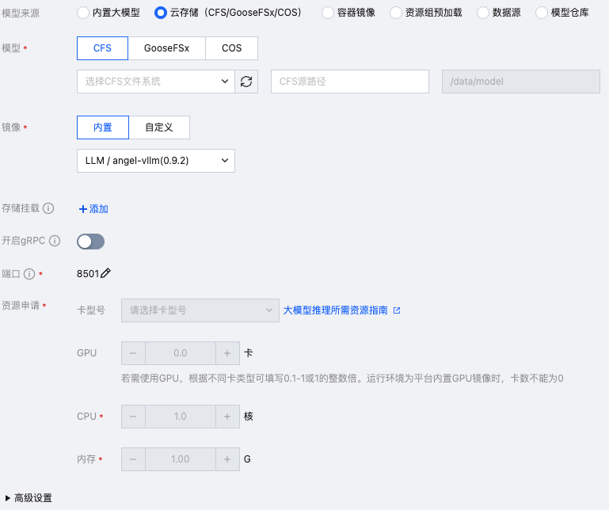Click the pencil icon to edit port 8501
Screen dimensions: 609x510
106,273
